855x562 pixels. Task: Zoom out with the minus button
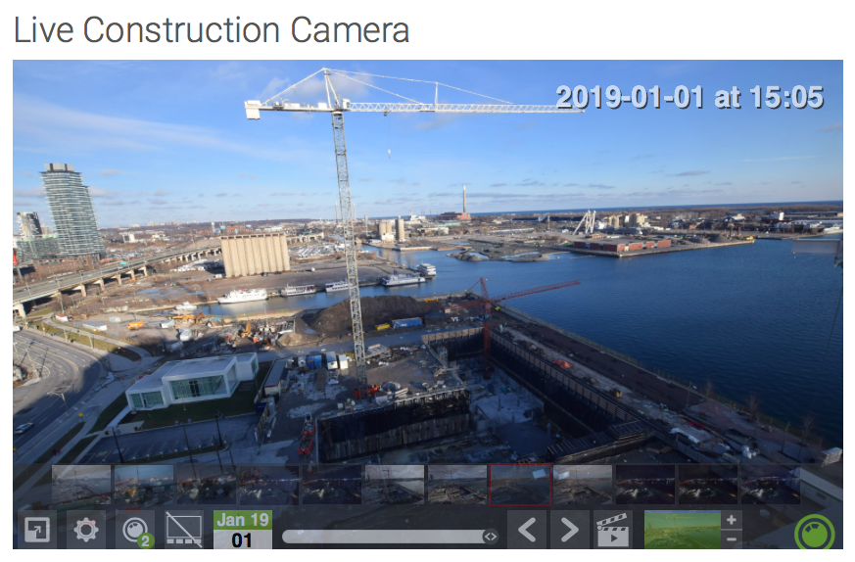pos(732,539)
